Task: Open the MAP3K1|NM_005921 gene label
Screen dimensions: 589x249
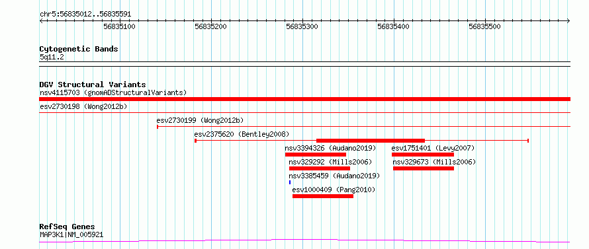Action: click(71, 235)
